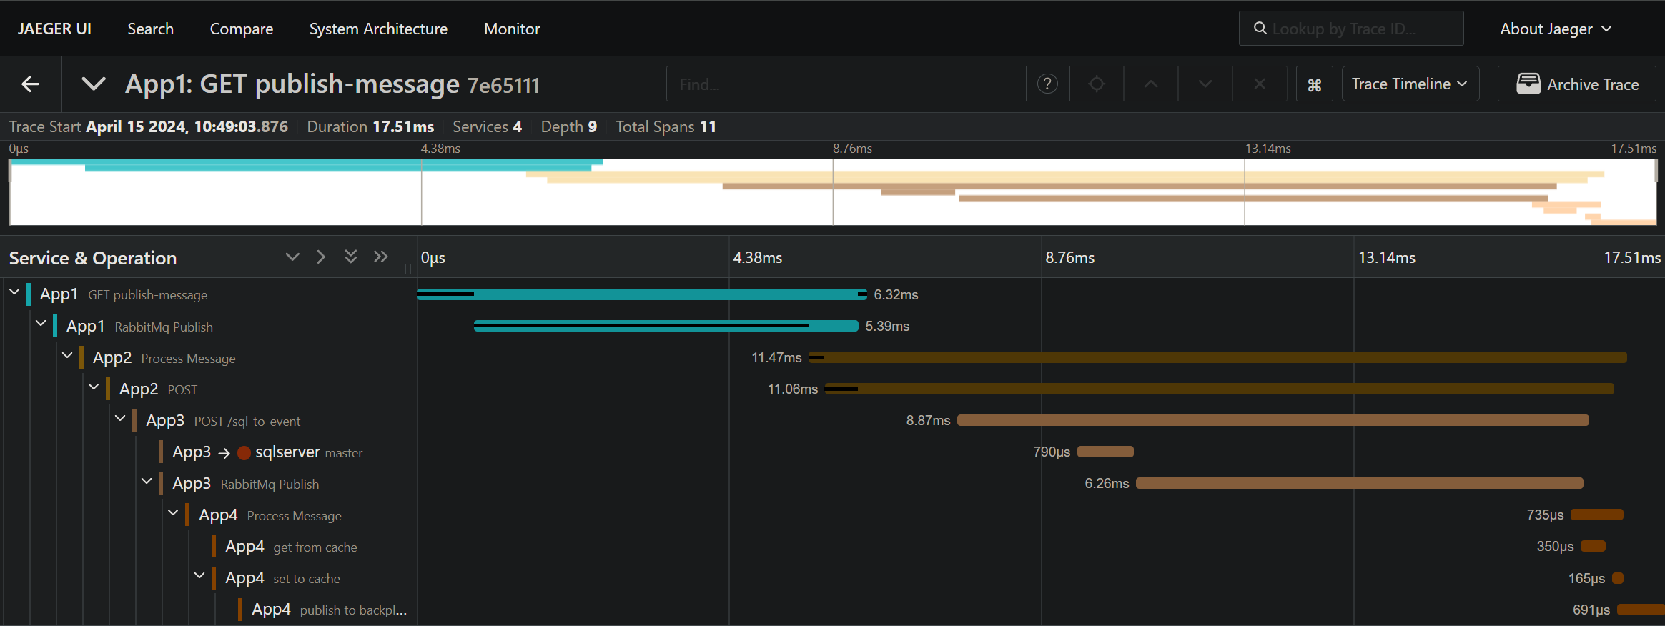Screen dimensions: 1665x626
Task: Open the find help question-mark icon
Action: click(x=1047, y=84)
